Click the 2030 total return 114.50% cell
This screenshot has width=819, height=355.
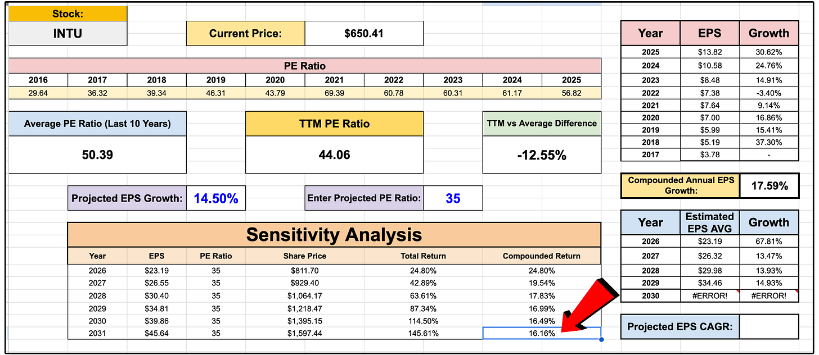click(x=424, y=321)
